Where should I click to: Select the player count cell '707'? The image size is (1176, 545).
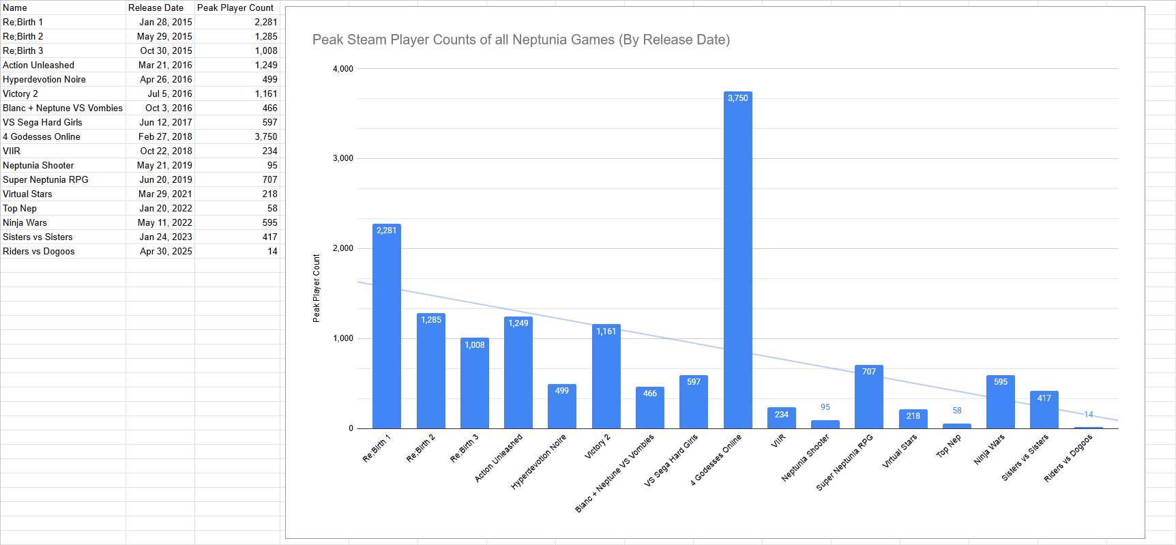coord(237,179)
